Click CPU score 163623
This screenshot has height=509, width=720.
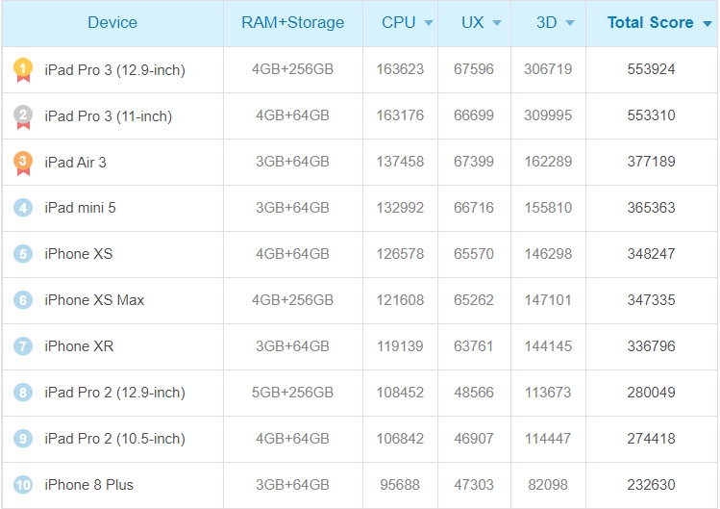click(400, 69)
